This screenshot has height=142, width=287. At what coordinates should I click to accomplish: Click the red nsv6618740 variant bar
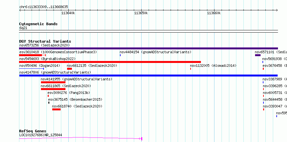(x=56, y=109)
